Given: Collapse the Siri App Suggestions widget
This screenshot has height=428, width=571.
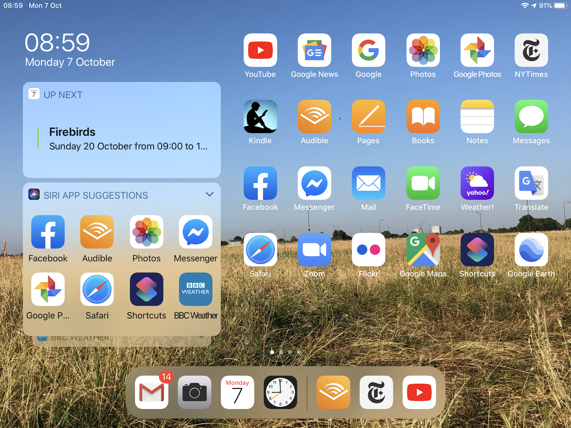Looking at the screenshot, I should pos(210,194).
